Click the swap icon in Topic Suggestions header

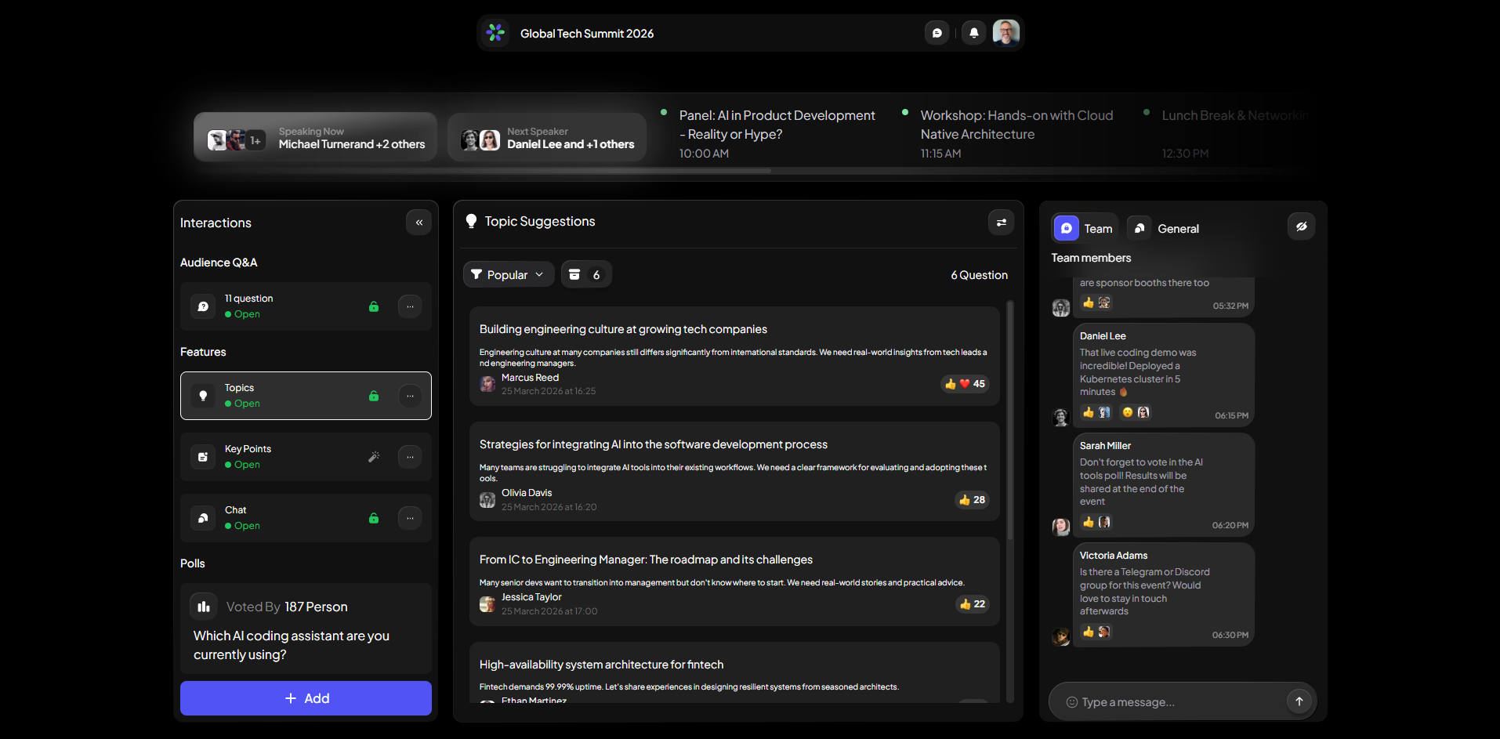(x=1001, y=223)
